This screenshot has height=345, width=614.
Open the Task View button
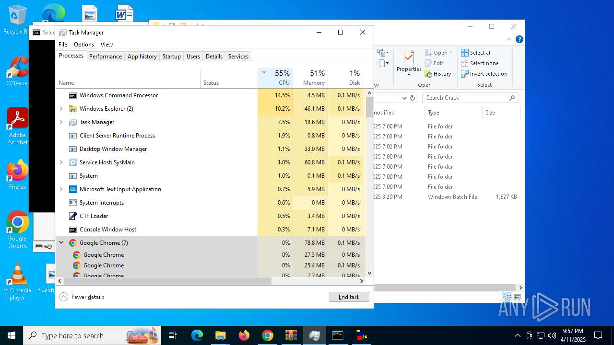(x=173, y=335)
